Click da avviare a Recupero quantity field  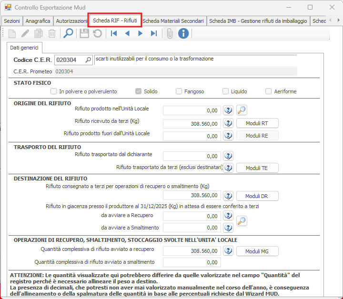[x=192, y=216]
